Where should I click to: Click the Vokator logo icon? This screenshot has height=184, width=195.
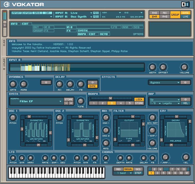point(6,5)
